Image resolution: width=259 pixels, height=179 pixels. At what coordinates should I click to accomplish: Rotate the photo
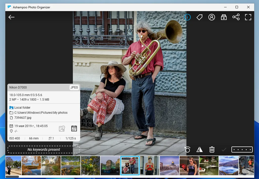point(187,150)
